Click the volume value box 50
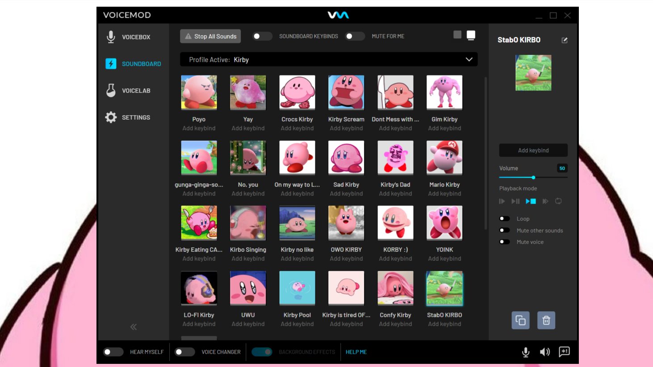The height and width of the screenshot is (367, 653). click(x=562, y=168)
